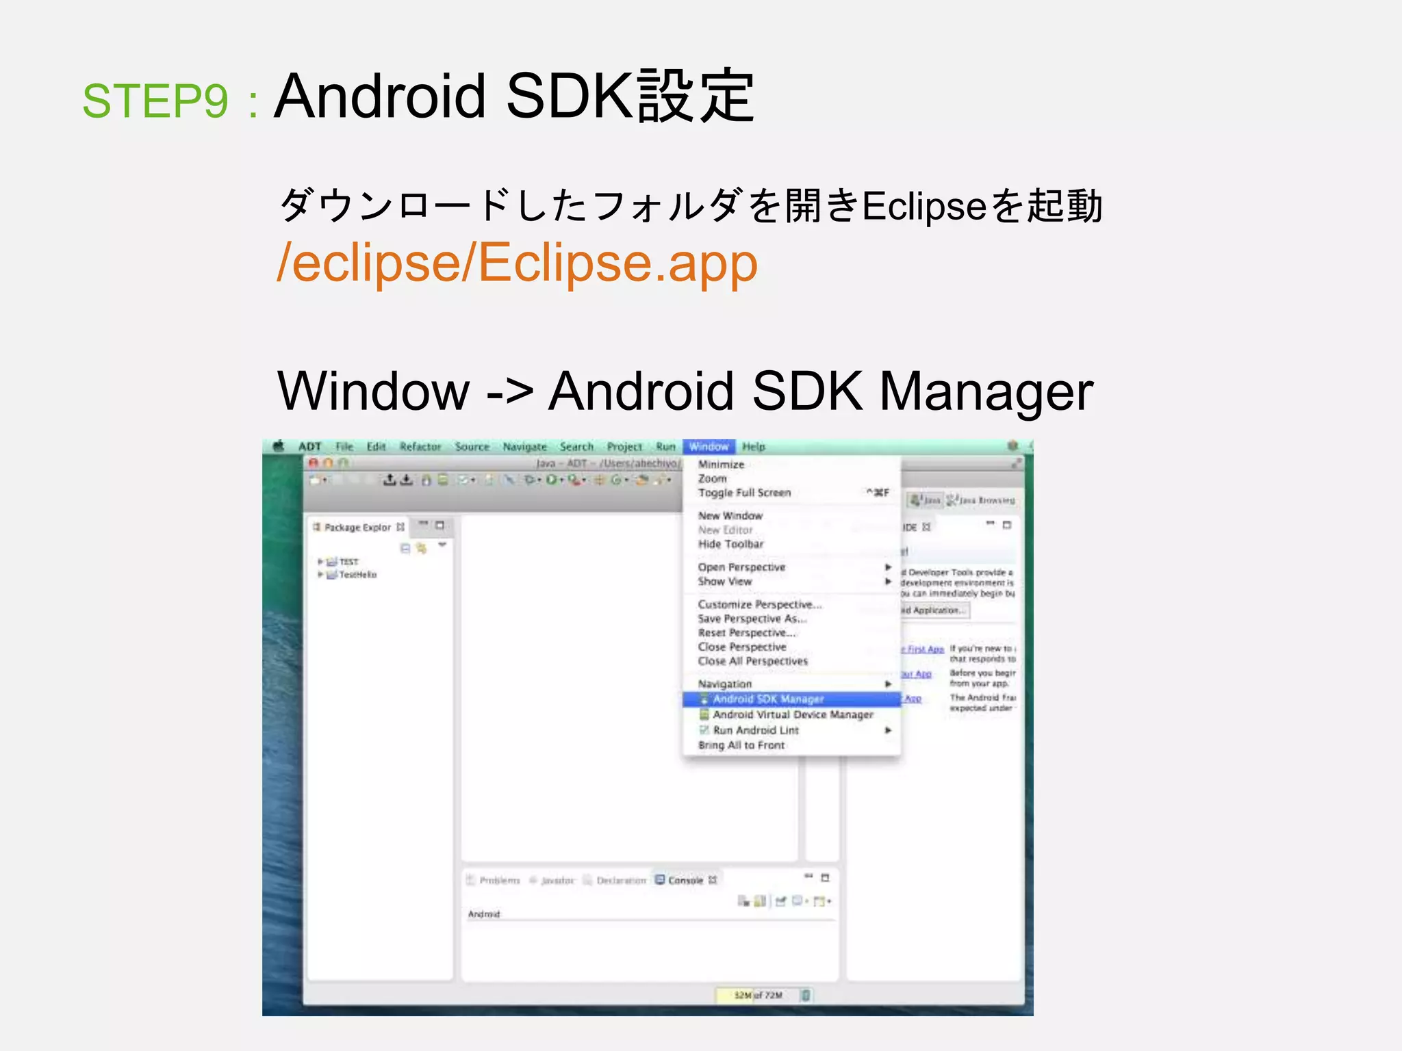Expand the Show View submenu
This screenshot has width=1402, height=1051.
791,582
